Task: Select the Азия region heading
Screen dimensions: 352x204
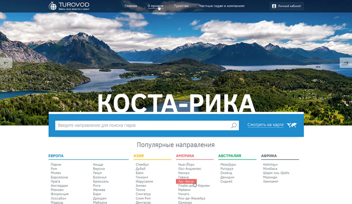Action: [x=138, y=156]
